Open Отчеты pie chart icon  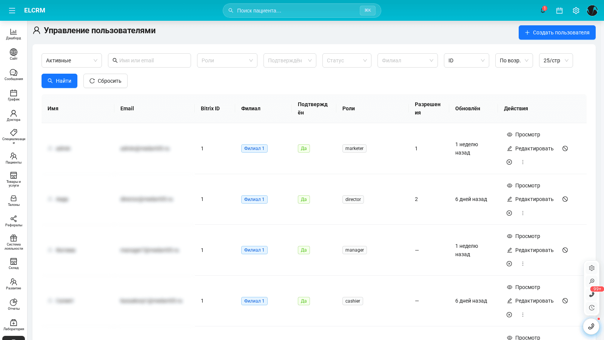pos(14,302)
